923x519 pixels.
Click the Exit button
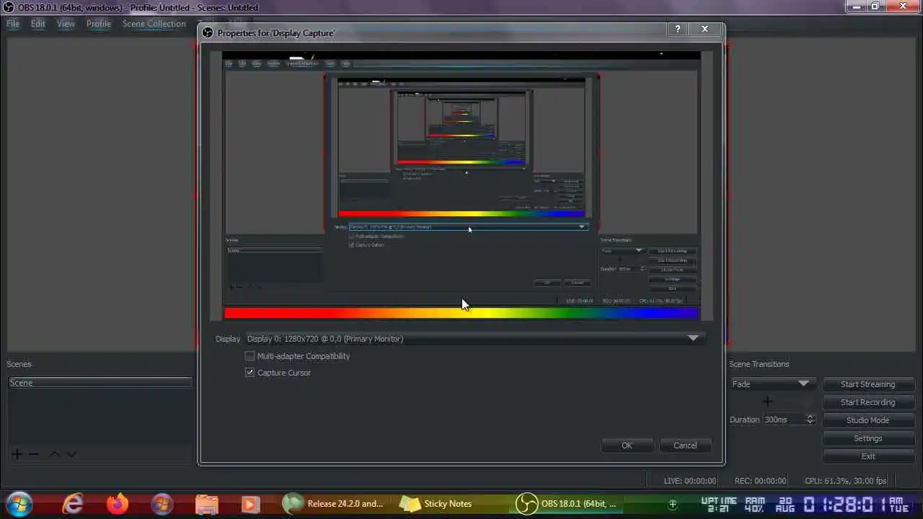867,456
